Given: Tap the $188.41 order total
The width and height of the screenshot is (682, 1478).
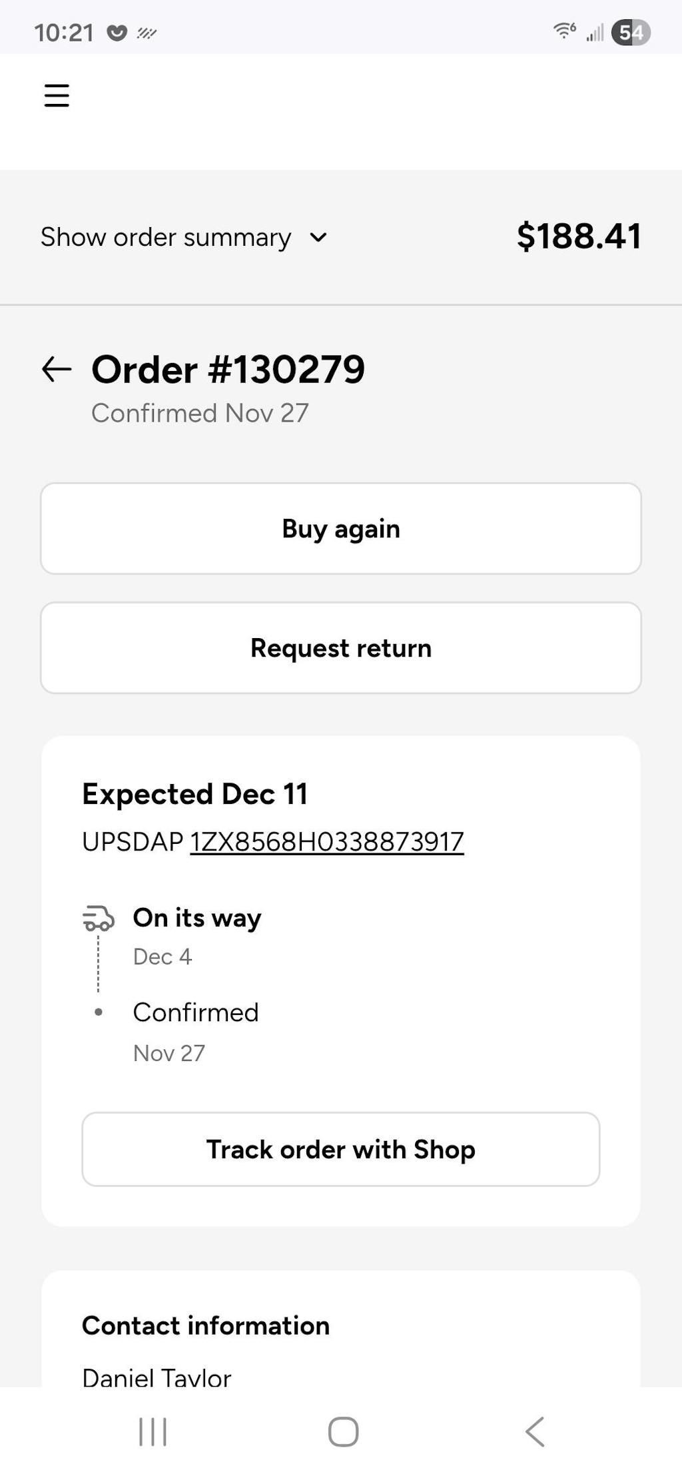Looking at the screenshot, I should click(578, 236).
